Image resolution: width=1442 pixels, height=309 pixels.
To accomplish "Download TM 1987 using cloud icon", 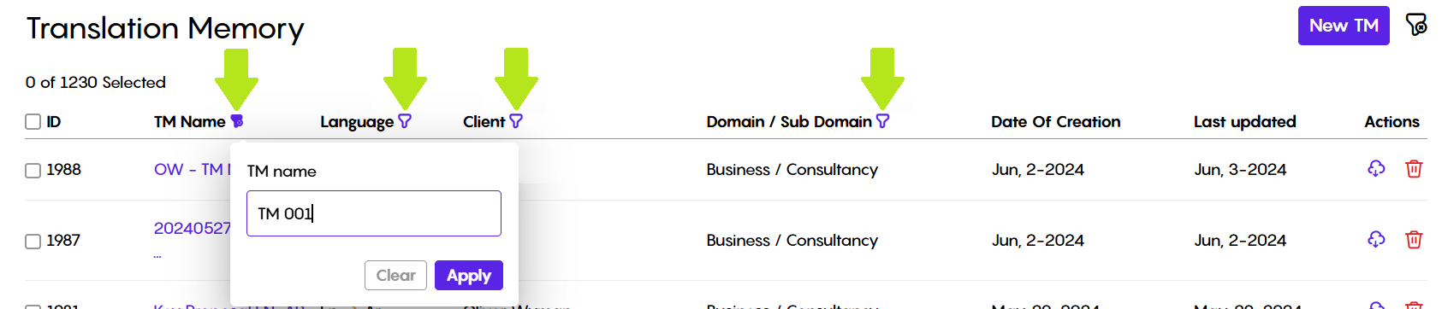I will pos(1376,239).
